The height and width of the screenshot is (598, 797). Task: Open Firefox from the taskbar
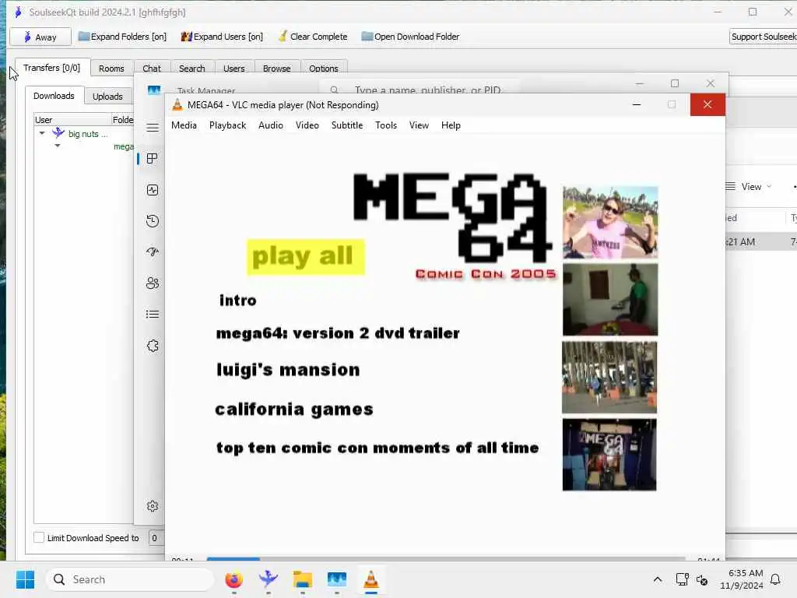(233, 579)
